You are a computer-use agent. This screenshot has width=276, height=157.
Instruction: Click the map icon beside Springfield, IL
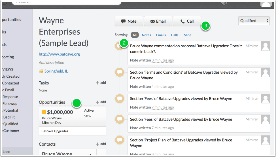click(41, 71)
